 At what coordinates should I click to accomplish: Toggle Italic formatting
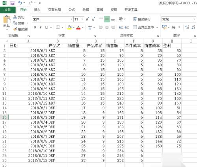tap(41, 27)
